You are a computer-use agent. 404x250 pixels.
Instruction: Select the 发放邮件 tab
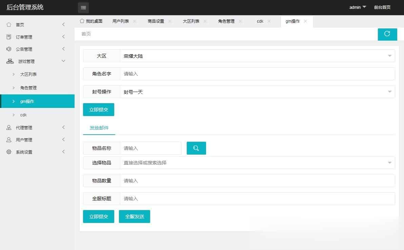(99, 128)
